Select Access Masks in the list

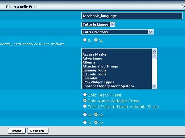point(94,54)
